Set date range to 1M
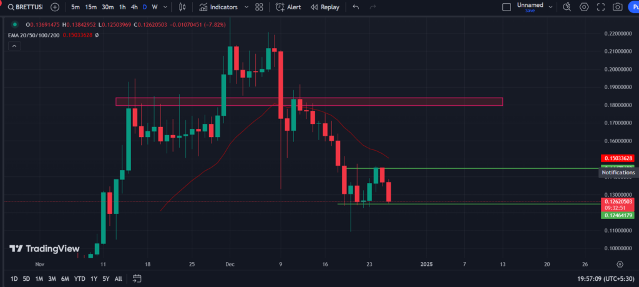Viewport: 639px width, 287px height. click(39, 279)
